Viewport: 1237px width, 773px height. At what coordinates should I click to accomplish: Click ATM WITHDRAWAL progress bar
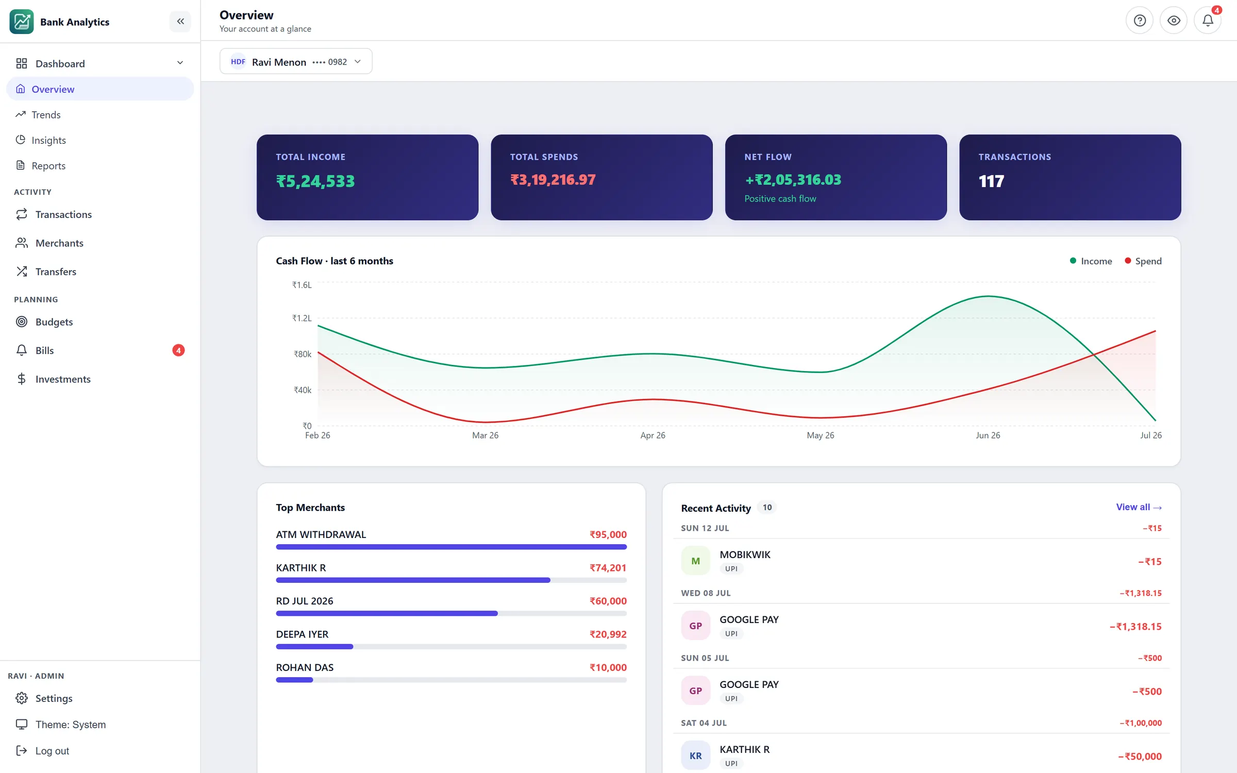[452, 547]
